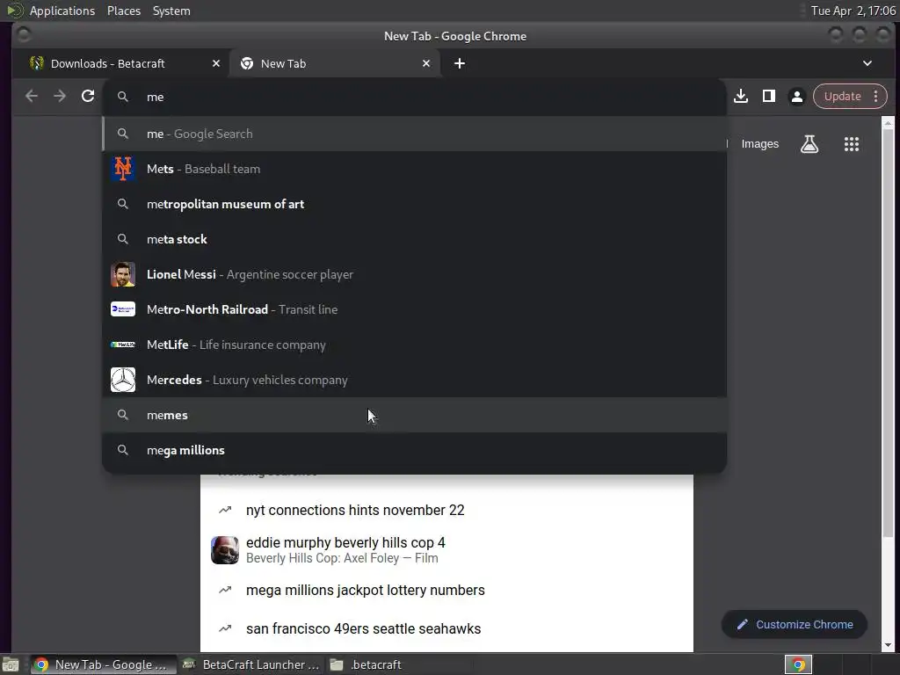Viewport: 900px width, 675px height.
Task: Open the Google apps grid
Action: [851, 144]
